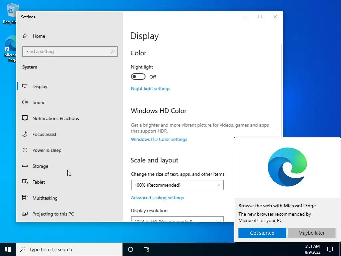Click the Multitasking icon
The height and width of the screenshot is (256, 341).
coord(25,198)
